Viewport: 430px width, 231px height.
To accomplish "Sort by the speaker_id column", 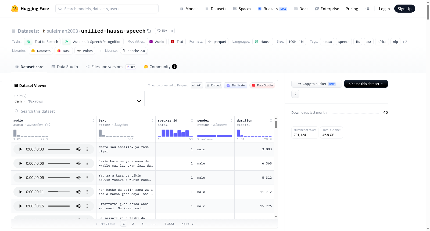I will point(192,121).
